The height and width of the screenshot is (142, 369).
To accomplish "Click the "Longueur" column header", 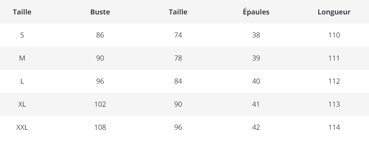I will pyautogui.click(x=334, y=12).
